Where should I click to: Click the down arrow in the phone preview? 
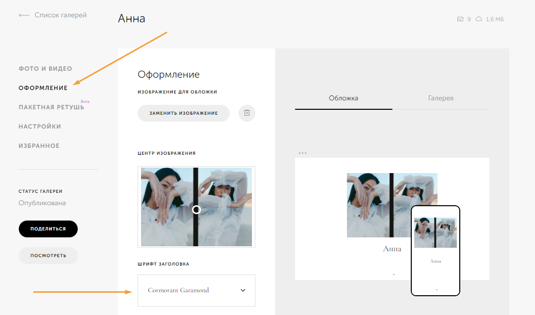436,289
